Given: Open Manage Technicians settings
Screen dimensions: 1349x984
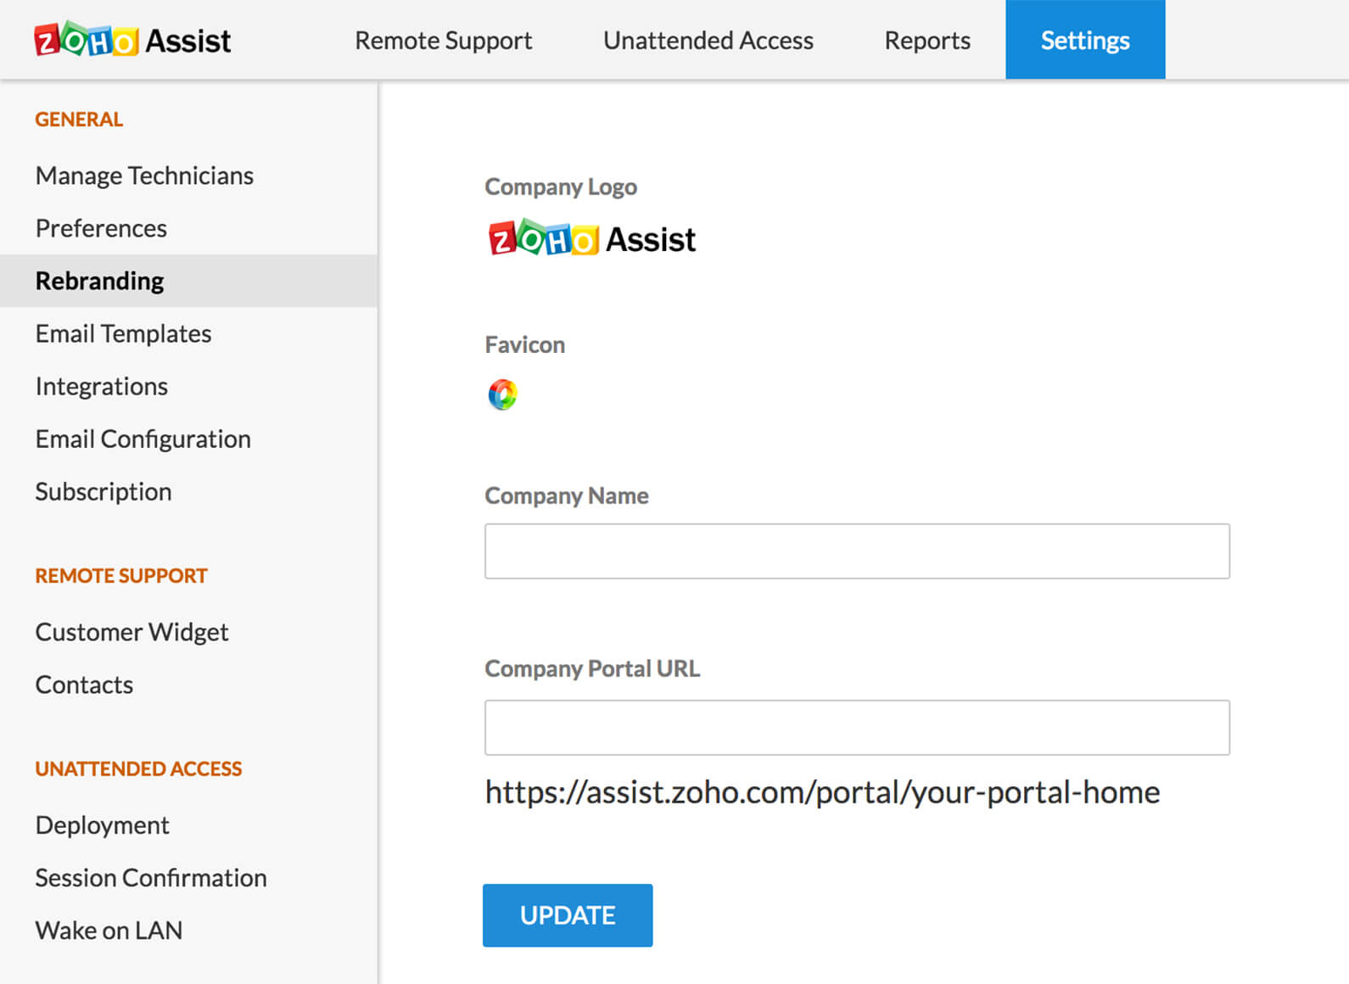Looking at the screenshot, I should [x=144, y=176].
